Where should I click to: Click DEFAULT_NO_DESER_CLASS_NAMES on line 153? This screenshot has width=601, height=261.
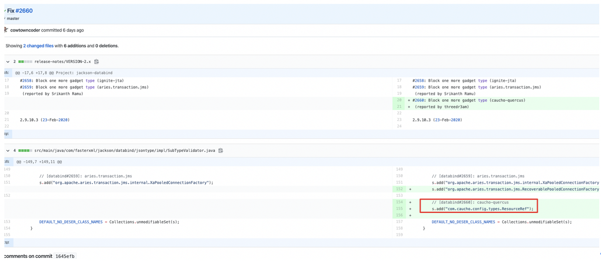[x=71, y=222]
